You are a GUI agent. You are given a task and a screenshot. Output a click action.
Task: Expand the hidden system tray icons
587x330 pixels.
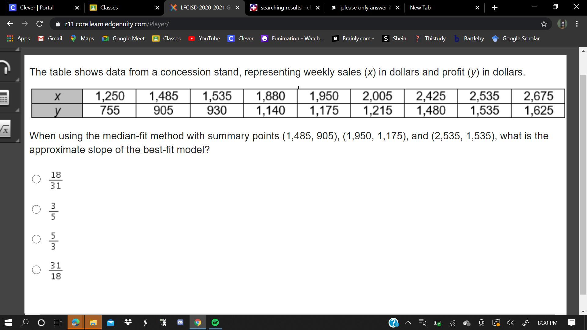(408, 323)
